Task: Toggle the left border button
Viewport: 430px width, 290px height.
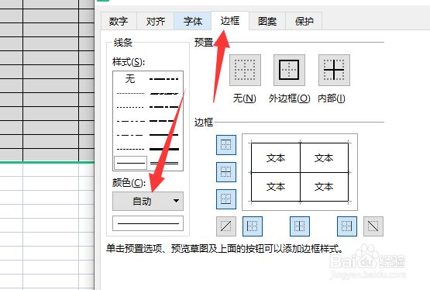Action: click(x=253, y=226)
